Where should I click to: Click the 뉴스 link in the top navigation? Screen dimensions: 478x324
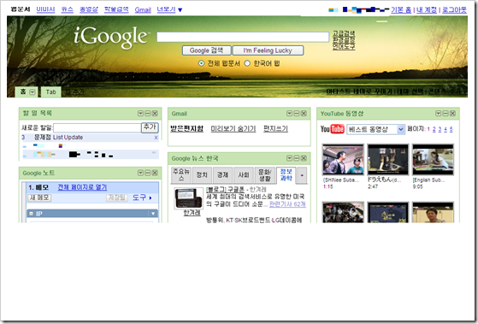point(67,9)
